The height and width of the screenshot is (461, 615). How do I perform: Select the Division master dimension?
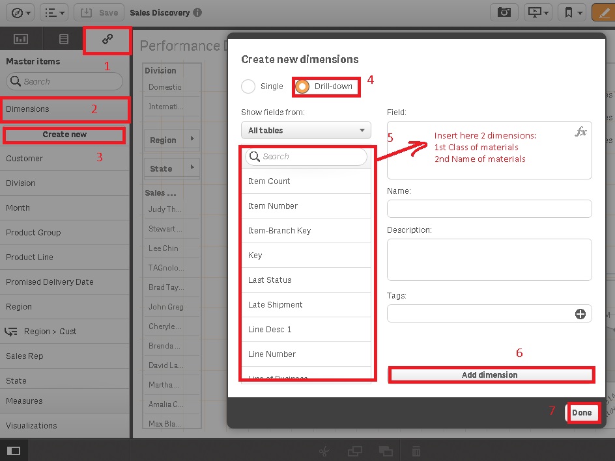pyautogui.click(x=64, y=183)
